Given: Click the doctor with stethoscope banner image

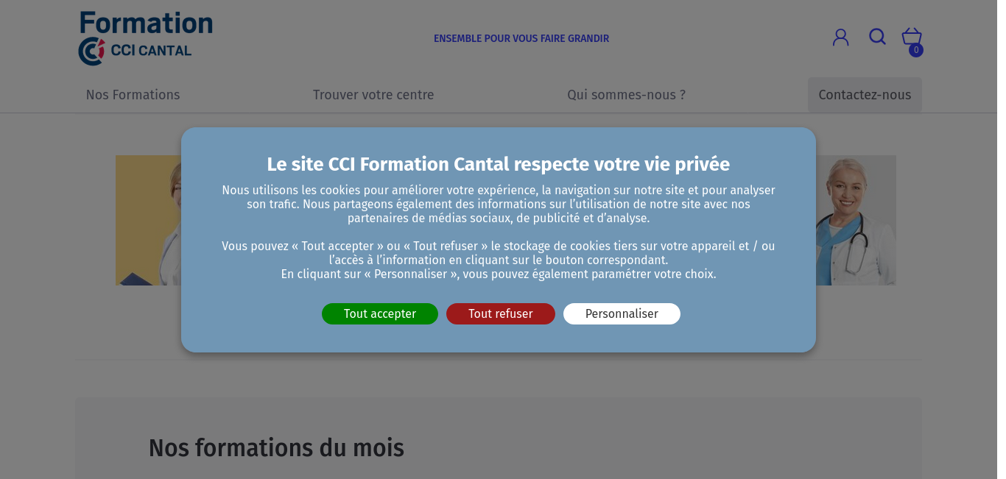Looking at the screenshot, I should (x=856, y=220).
